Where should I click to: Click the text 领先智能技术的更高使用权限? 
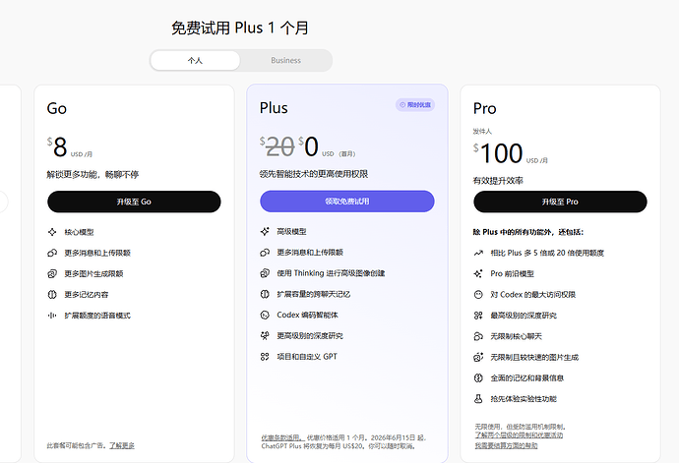tap(314, 174)
